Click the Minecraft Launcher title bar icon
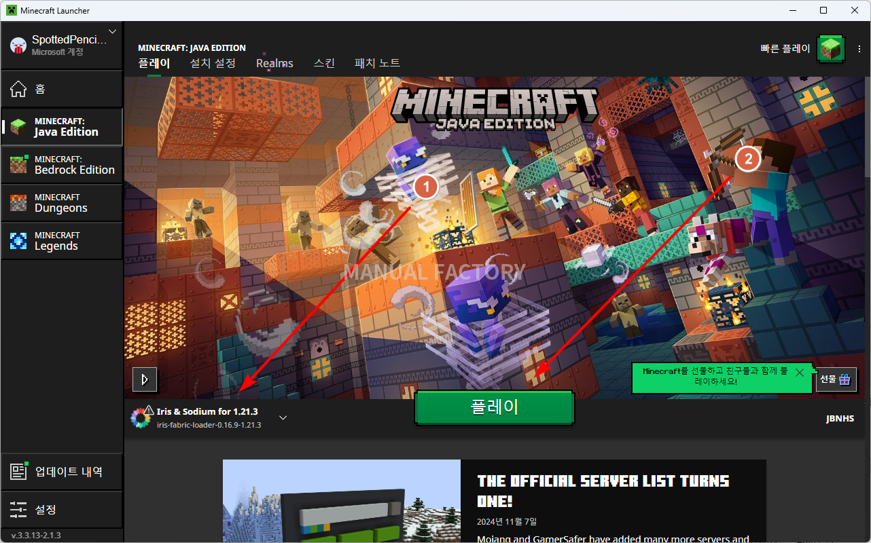This screenshot has height=543, width=871. [x=11, y=10]
